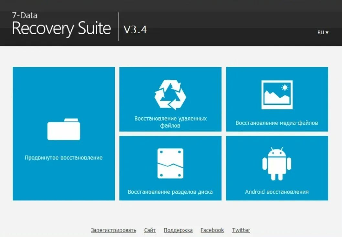Viewport: 342px width, 237px height.
Task: Click the white folder icon for advanced recovery
Action: [64, 129]
